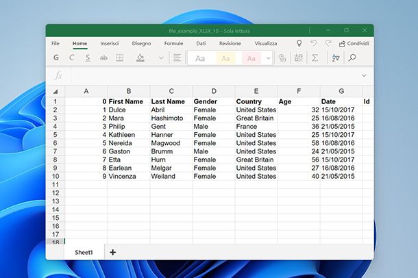Click the select-all corner triangle
This screenshot has width=418, height=278.
(x=56, y=92)
